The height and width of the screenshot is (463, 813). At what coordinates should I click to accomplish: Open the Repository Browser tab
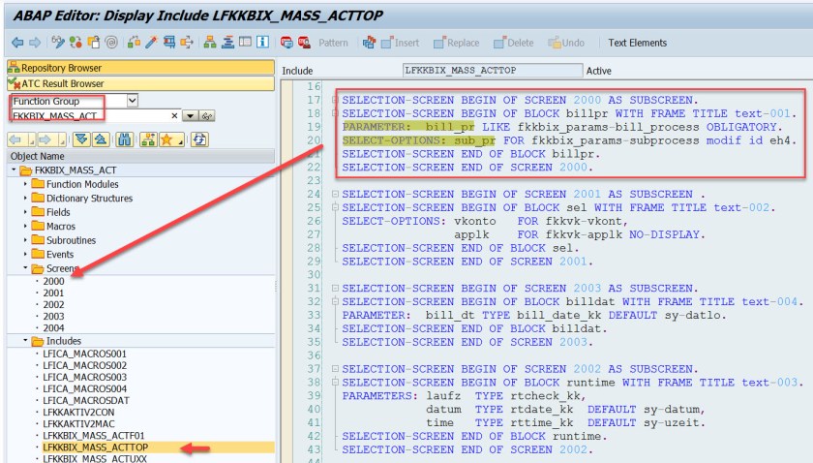click(140, 68)
